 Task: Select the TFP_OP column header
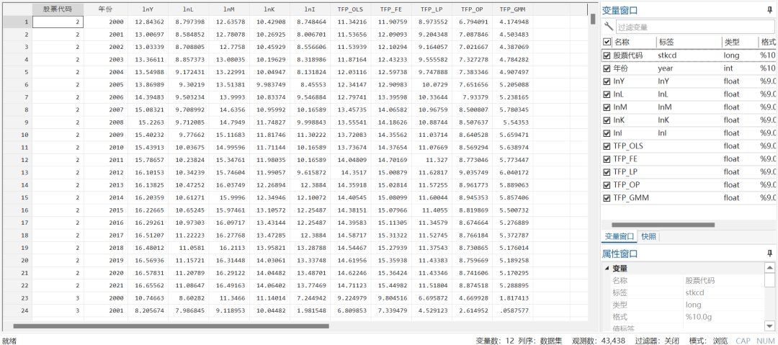coord(472,9)
